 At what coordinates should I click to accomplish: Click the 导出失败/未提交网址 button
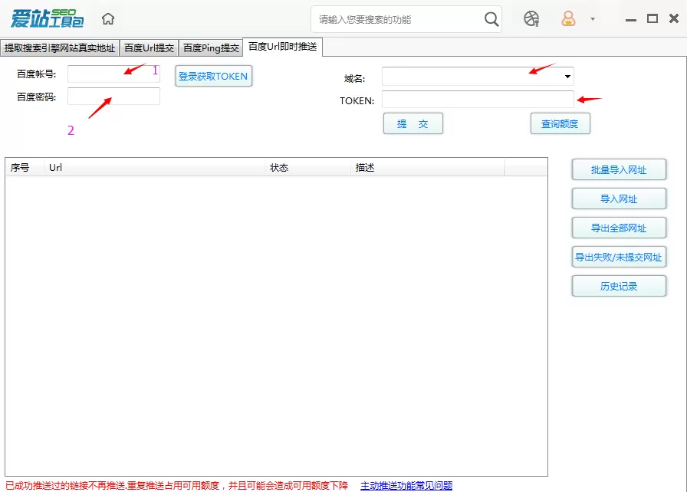619,257
